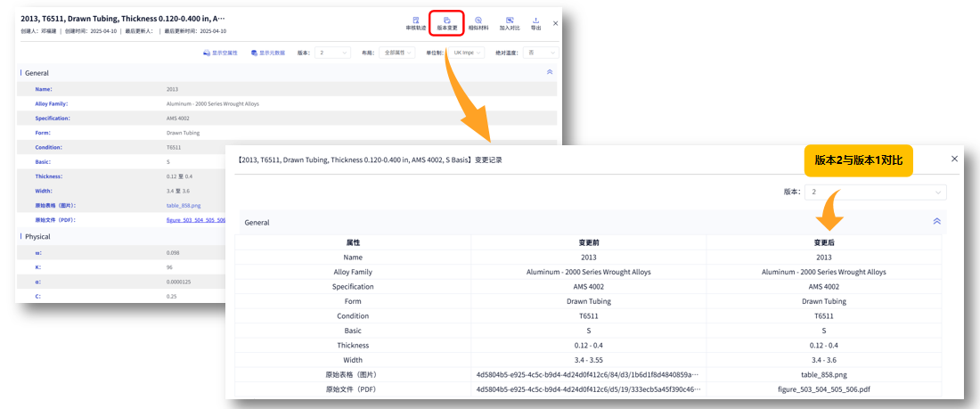The width and height of the screenshot is (980, 409).
Task: Select the 加入对比 add-to-compare icon
Action: tap(510, 23)
